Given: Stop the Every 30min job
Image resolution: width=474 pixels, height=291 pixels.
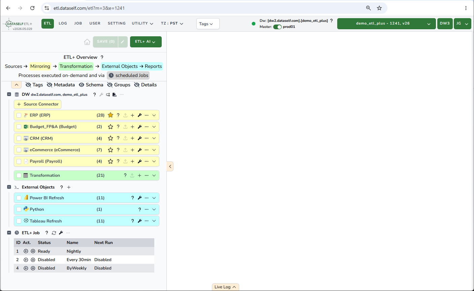Looking at the screenshot, I should pyautogui.click(x=33, y=260).
